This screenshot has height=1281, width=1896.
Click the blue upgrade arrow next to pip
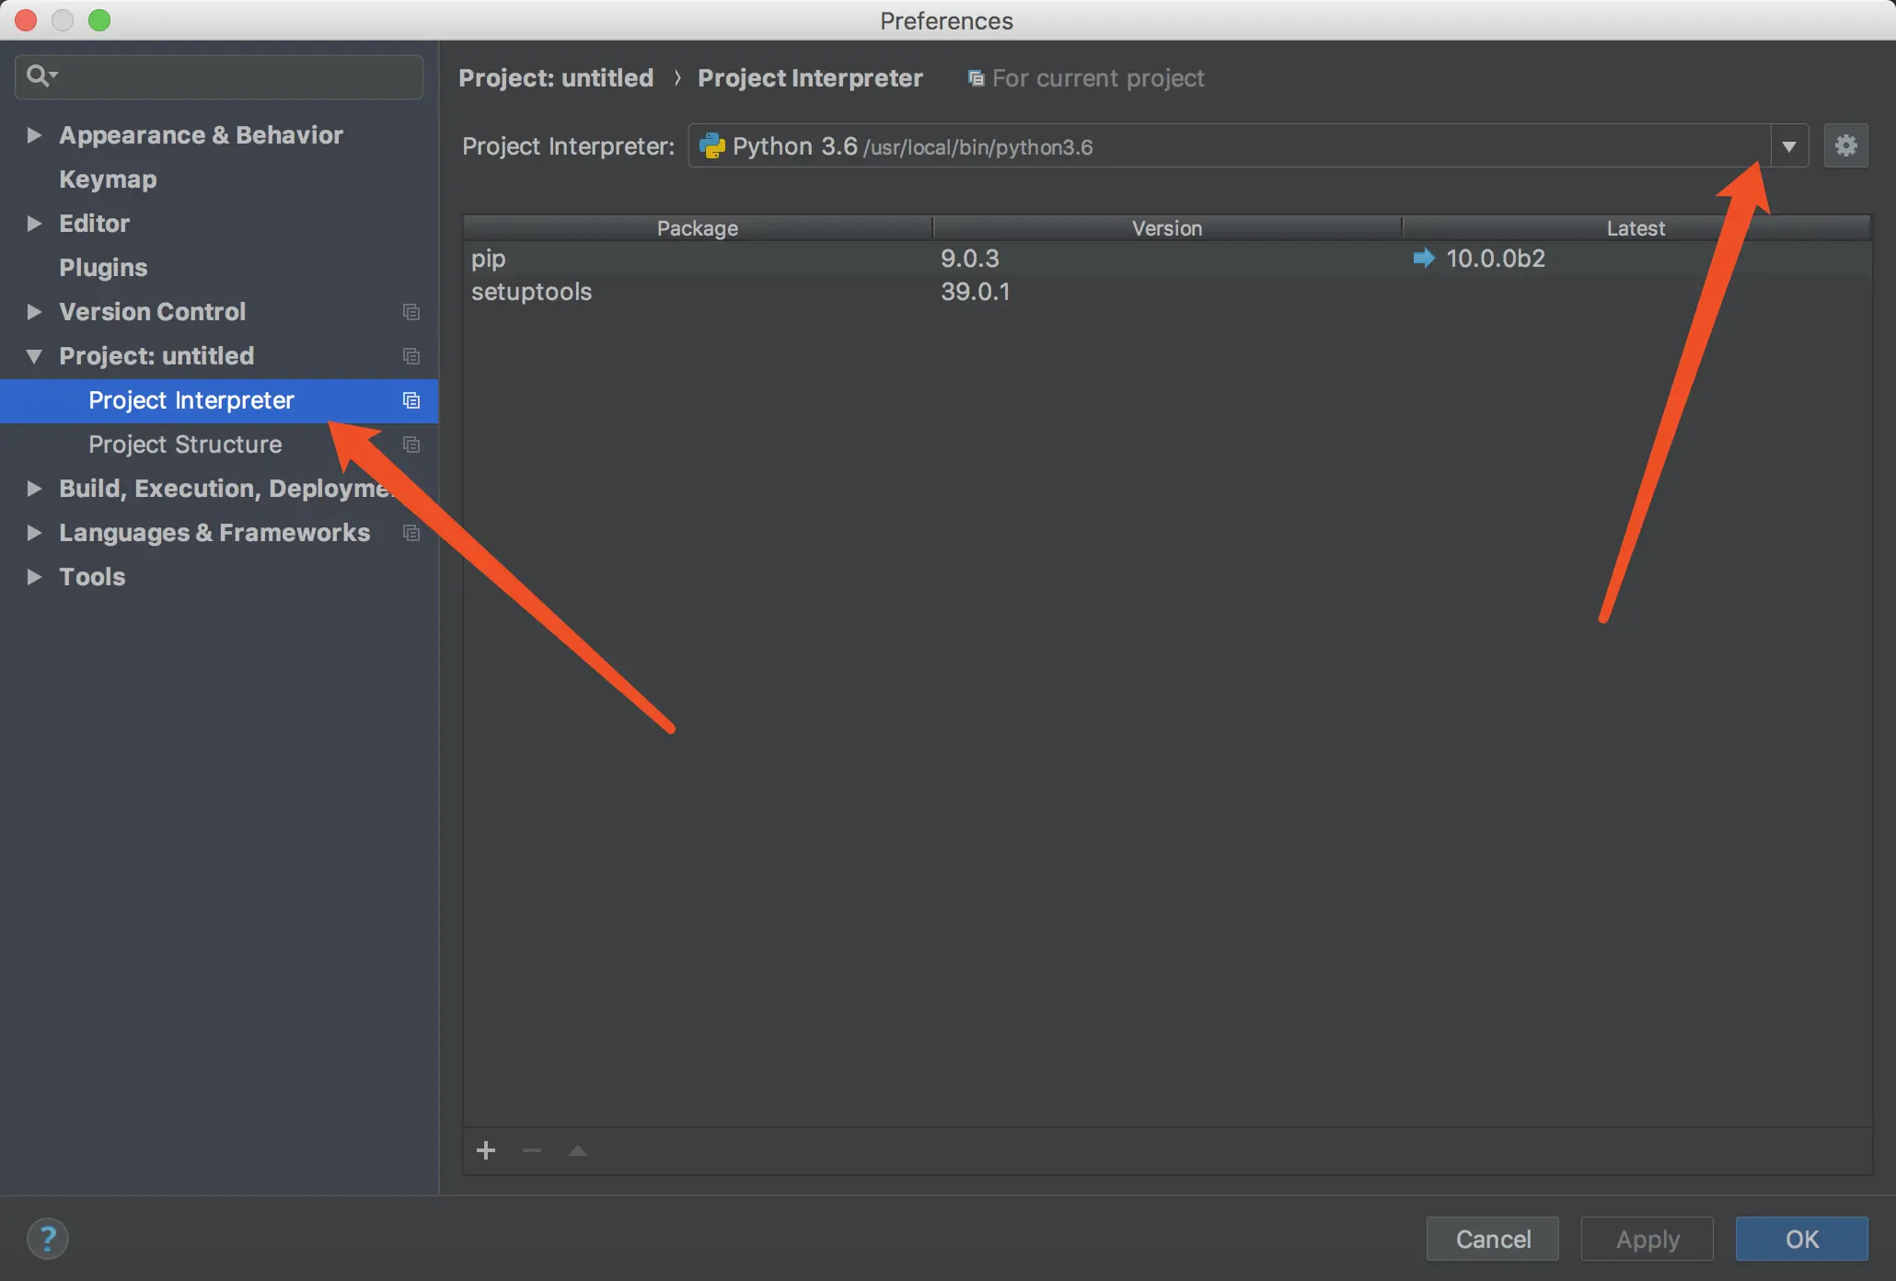(x=1423, y=259)
